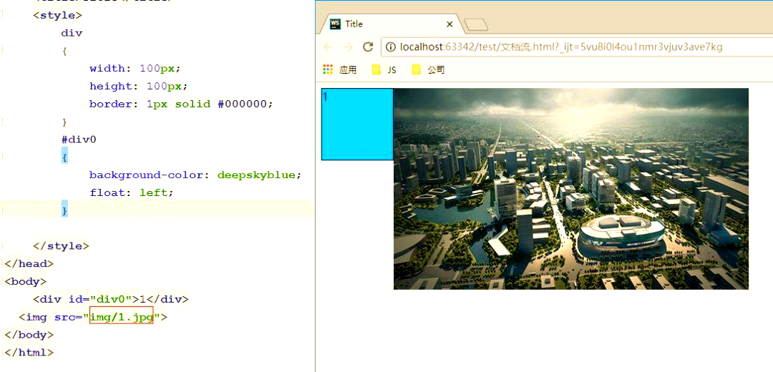Image resolution: width=773 pixels, height=372 pixels.
Task: Click the closing </body> tag
Action: [29, 335]
